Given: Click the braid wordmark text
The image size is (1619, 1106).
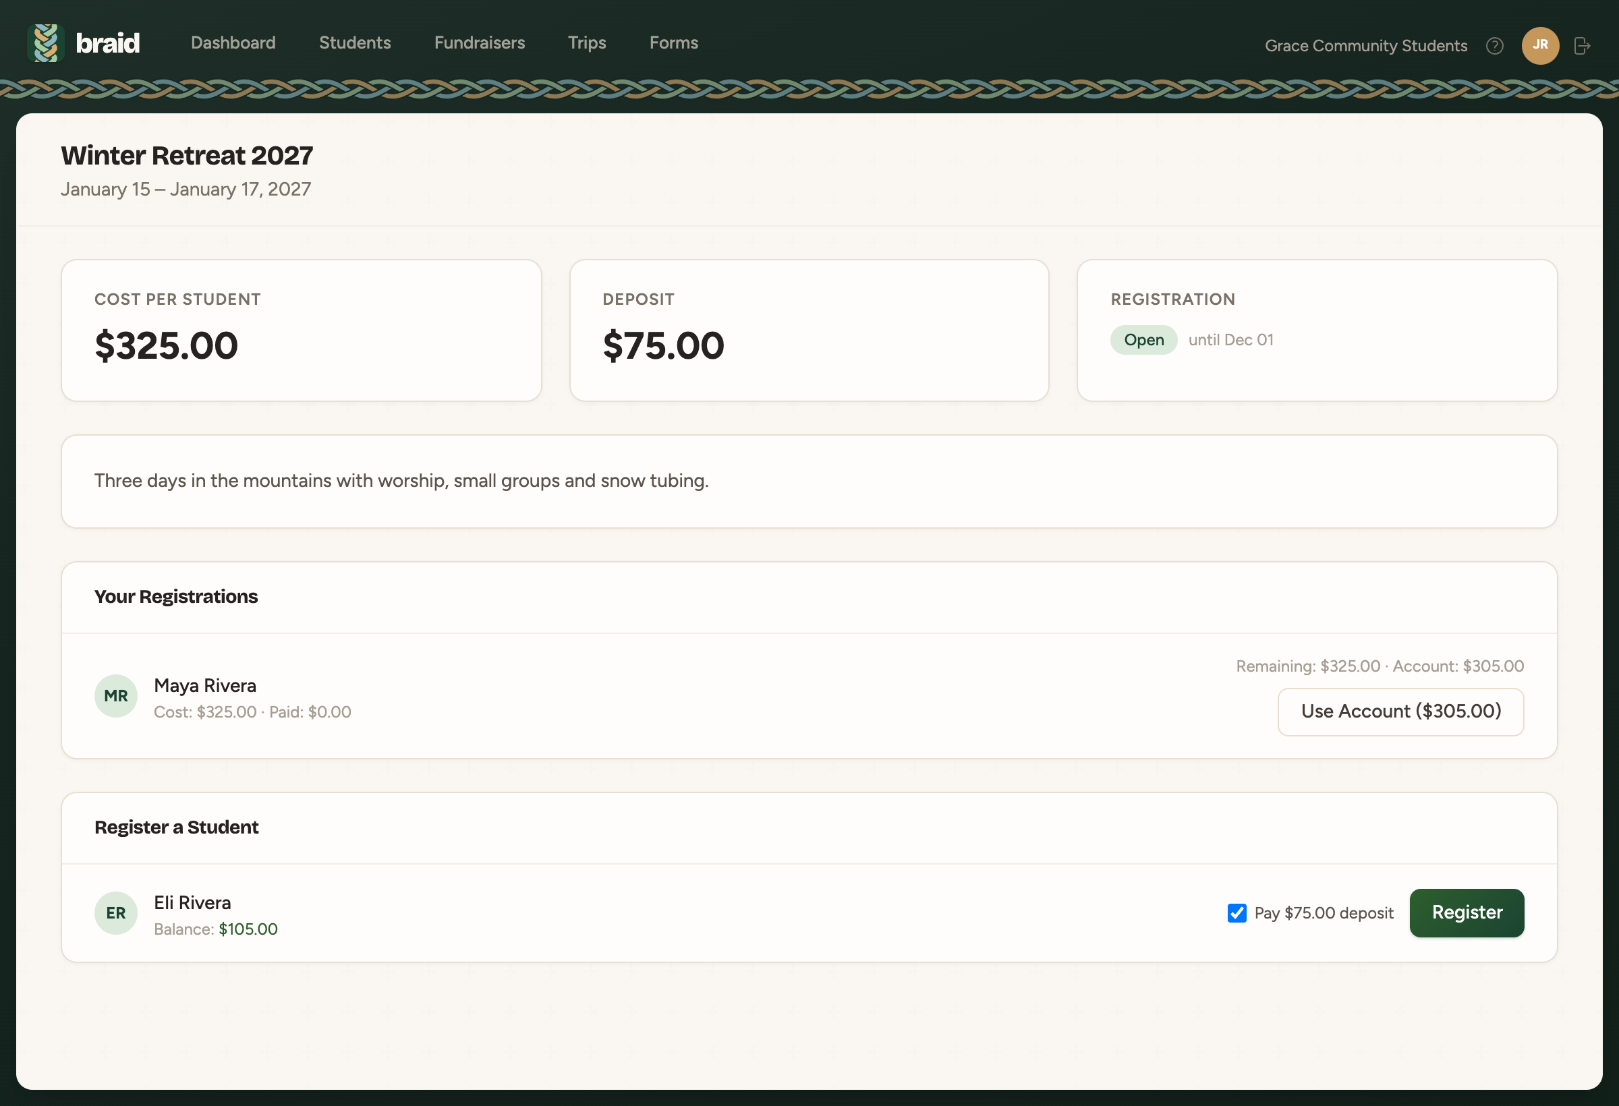Looking at the screenshot, I should tap(107, 43).
